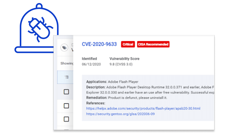Tick the second row checkbox
Image resolution: width=226 pixels, height=138 pixels.
coord(66,106)
